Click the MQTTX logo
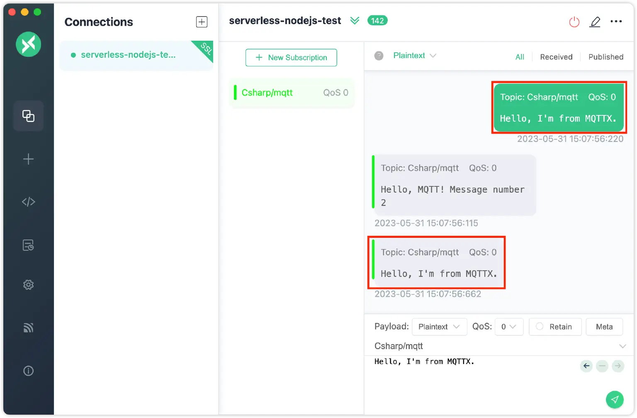The image size is (637, 418). pyautogui.click(x=28, y=44)
